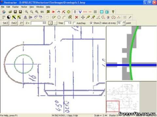The width and height of the screenshot is (157, 117).
Task: Toggle the V vector view button
Action: pos(80,12)
